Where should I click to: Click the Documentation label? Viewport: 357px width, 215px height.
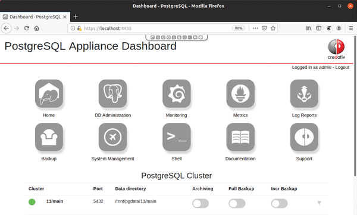coord(240,159)
